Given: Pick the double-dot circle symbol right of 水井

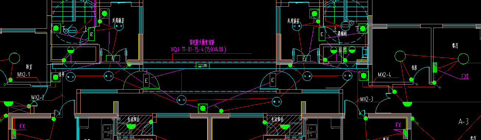Looking at the screenshot, I should [70, 76].
